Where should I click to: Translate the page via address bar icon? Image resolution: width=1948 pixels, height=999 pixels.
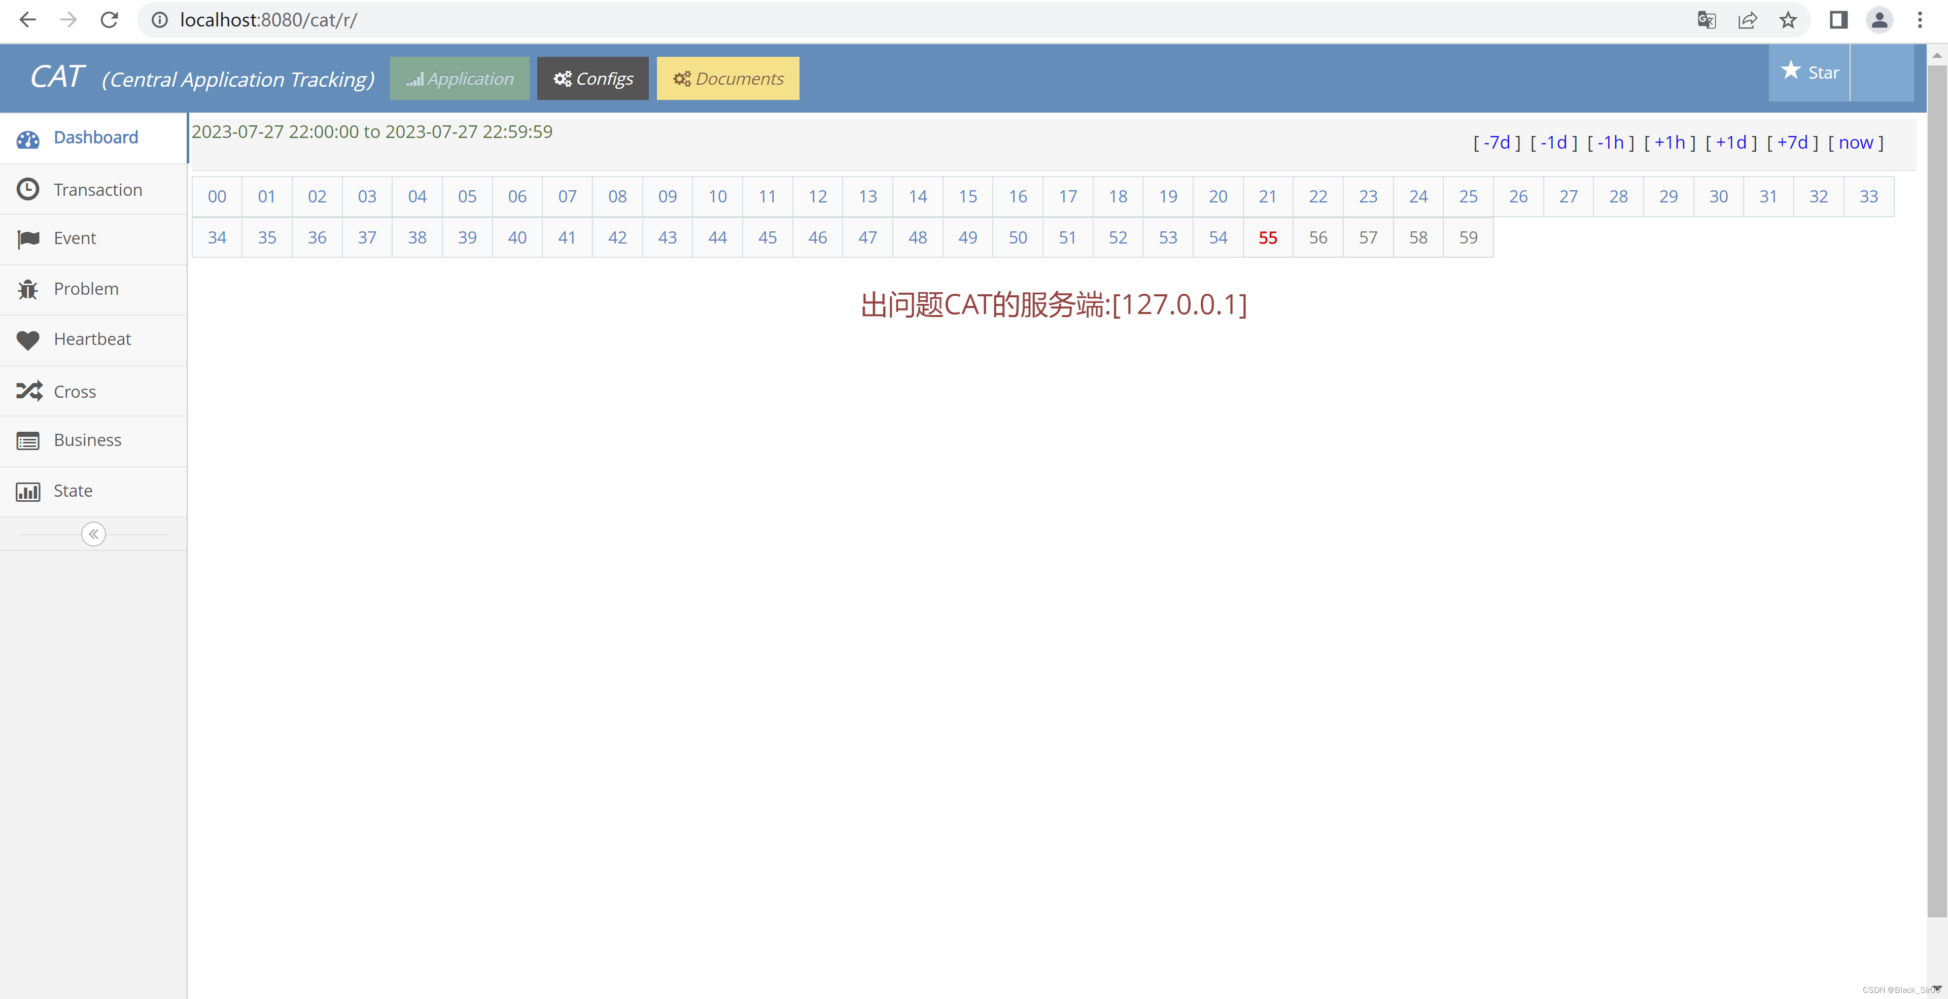1707,20
